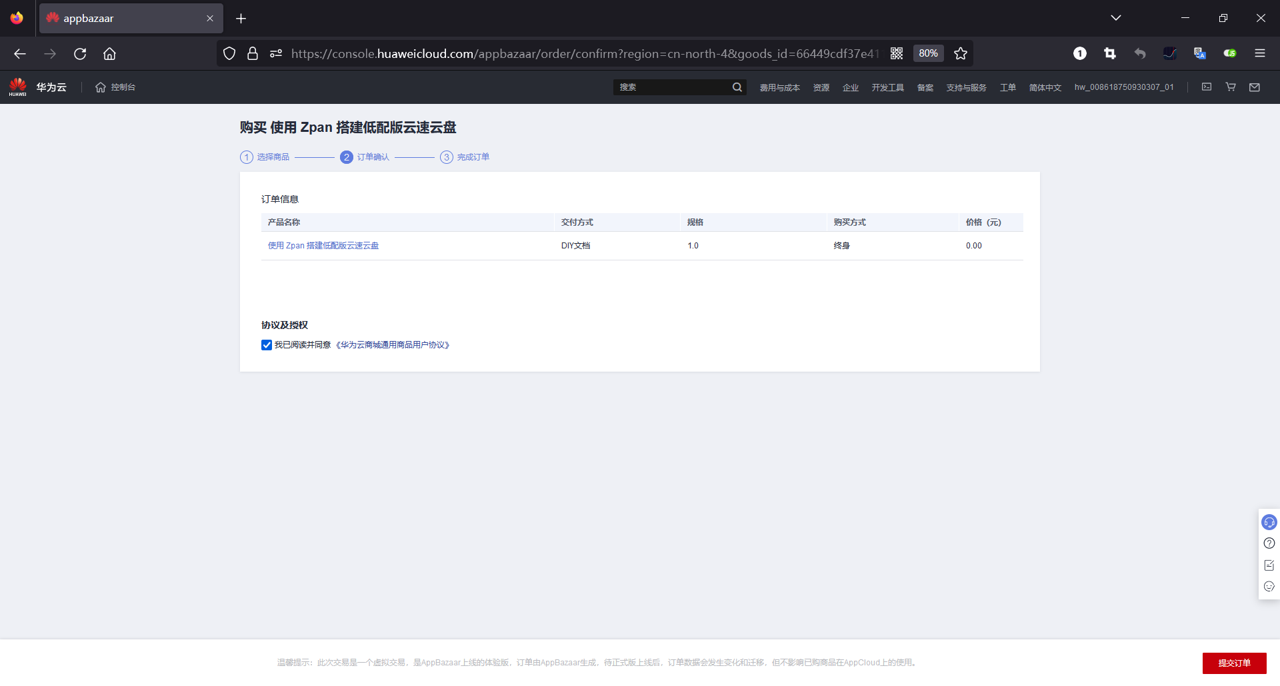Screen dimensions: 1280x686
Task: Reload the current page
Action: point(80,54)
